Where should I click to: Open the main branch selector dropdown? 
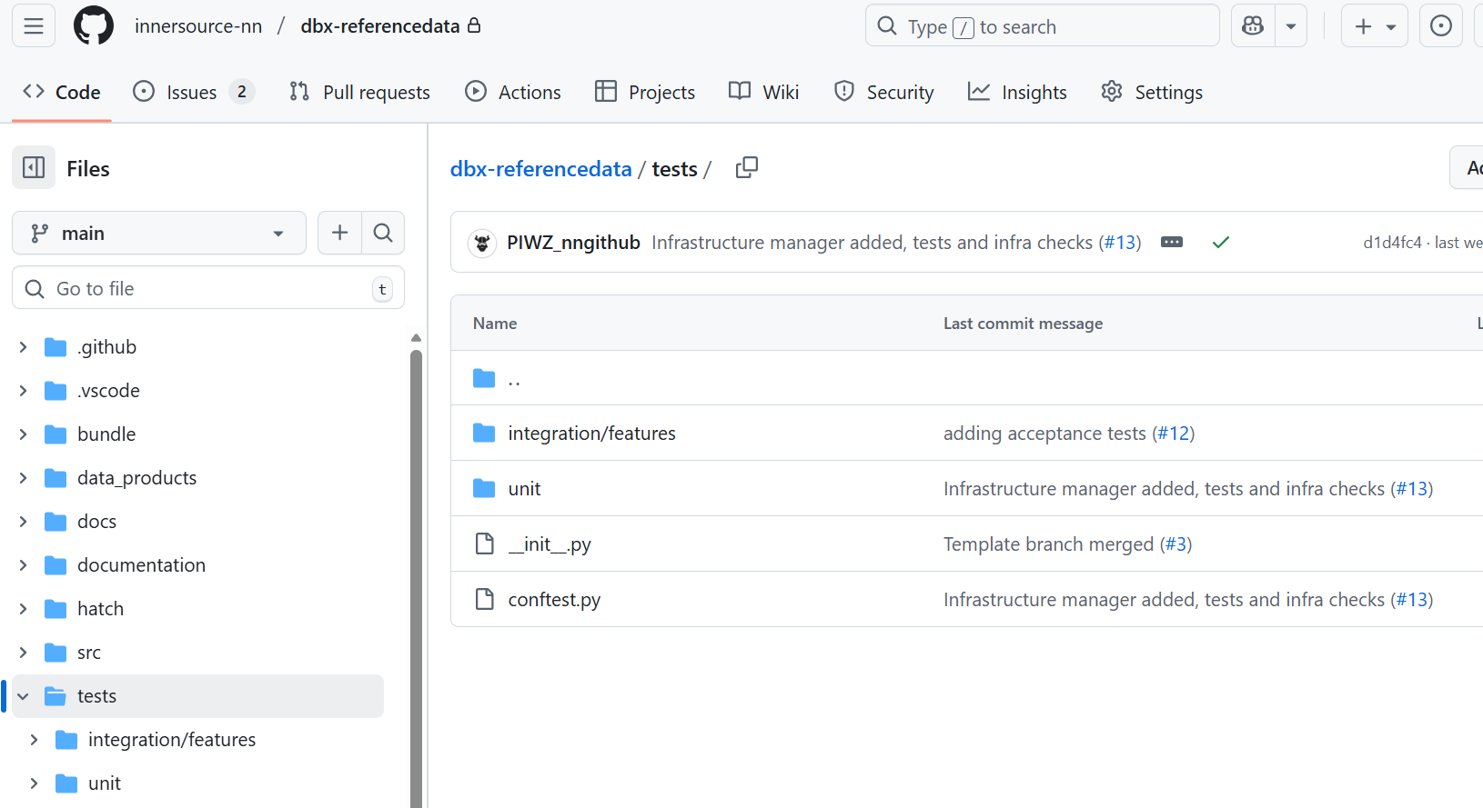[159, 234]
